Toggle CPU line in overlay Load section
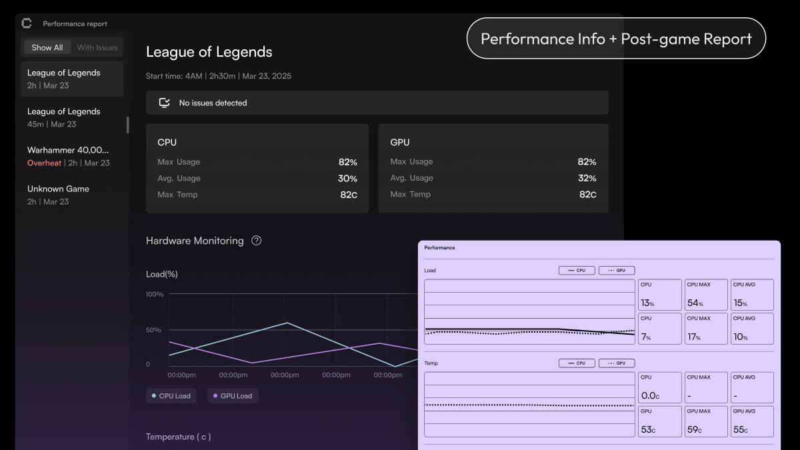 577,271
